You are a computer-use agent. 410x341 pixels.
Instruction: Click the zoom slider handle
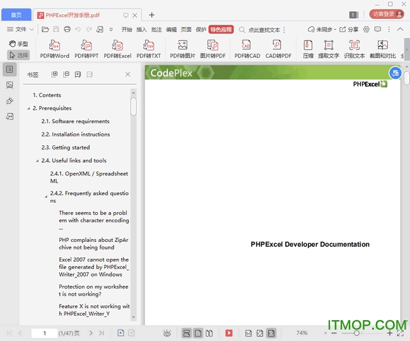356,333
